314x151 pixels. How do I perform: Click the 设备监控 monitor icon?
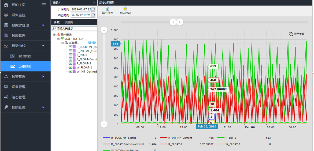[6, 15]
